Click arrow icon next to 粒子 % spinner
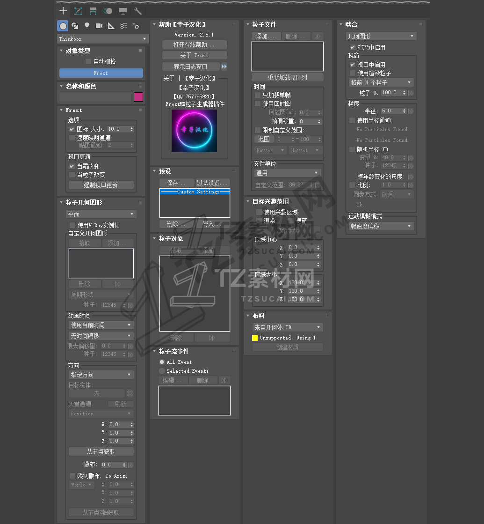Image resolution: width=484 pixels, height=524 pixels. pos(411,93)
